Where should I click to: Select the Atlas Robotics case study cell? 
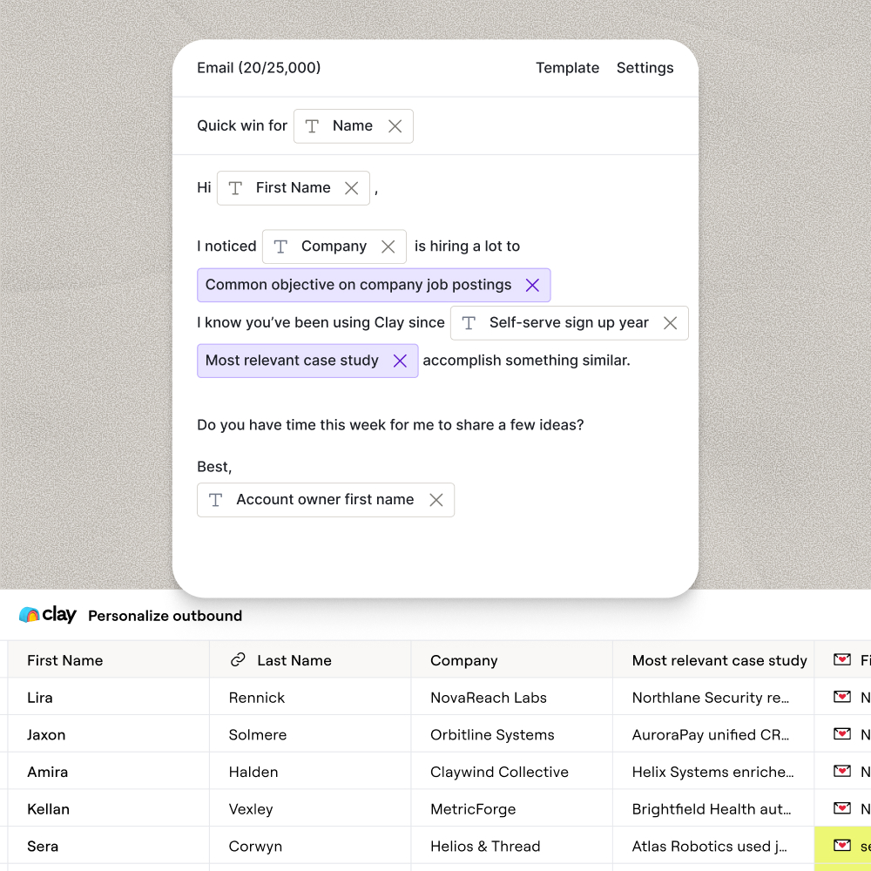[x=714, y=846]
